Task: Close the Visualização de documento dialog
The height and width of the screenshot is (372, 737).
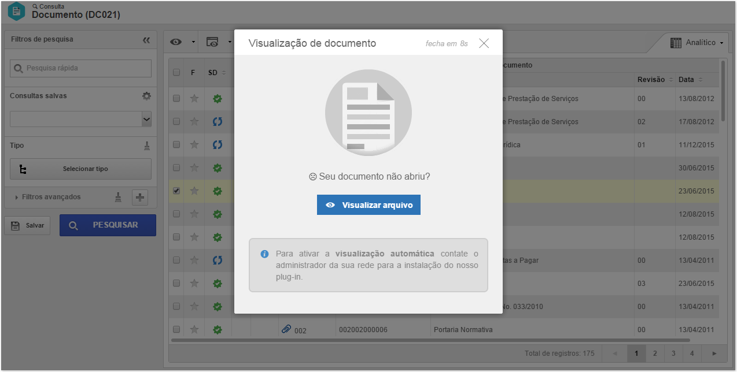Action: (484, 43)
